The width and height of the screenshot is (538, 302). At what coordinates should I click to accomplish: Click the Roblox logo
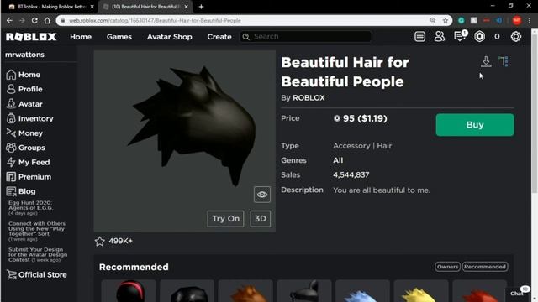(31, 37)
